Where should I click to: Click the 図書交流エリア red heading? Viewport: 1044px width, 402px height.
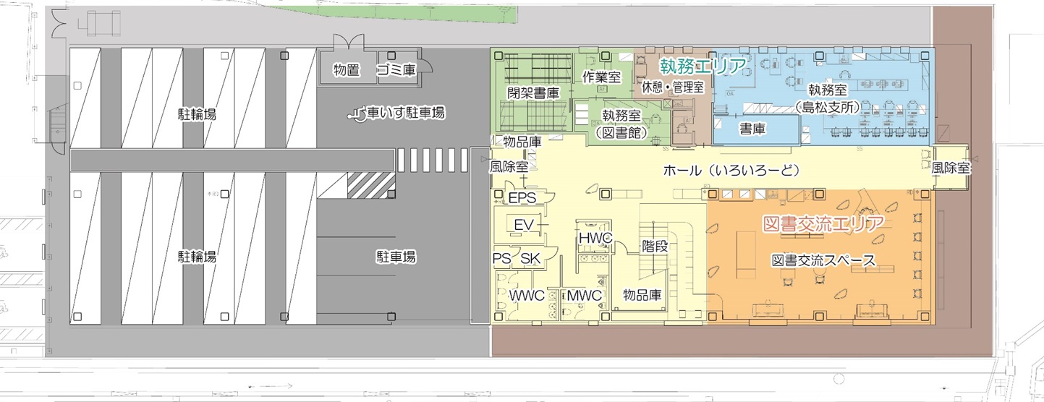823,223
